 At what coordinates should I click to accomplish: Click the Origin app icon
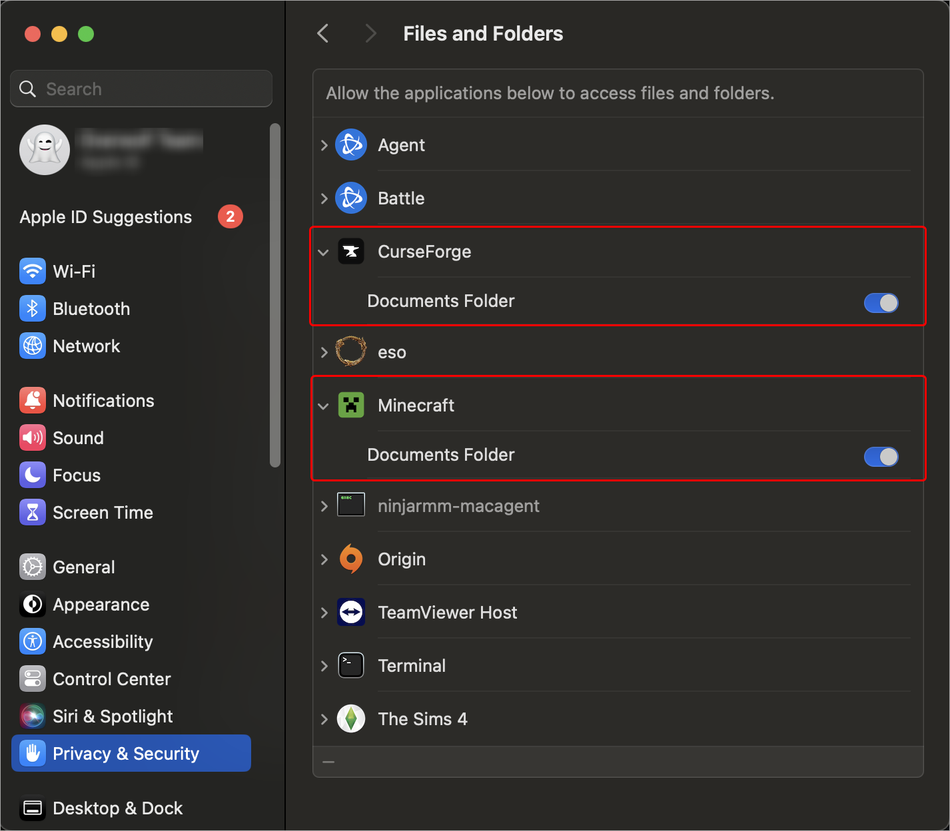tap(351, 559)
